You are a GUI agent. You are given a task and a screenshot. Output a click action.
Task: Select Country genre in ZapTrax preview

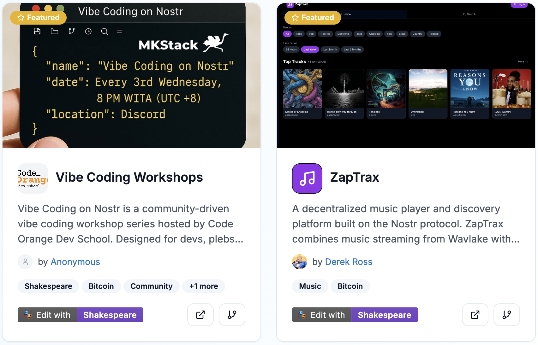(417, 34)
